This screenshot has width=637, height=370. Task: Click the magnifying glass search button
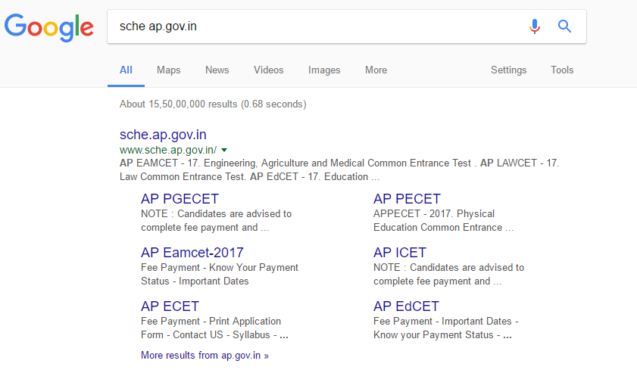point(564,26)
